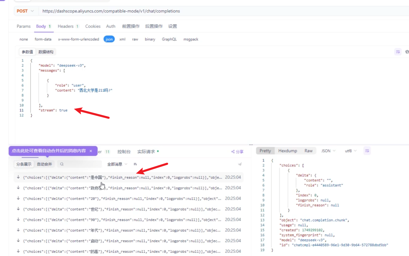Click the request URL field
Viewport: 409px width, 256px height.
pos(224,11)
